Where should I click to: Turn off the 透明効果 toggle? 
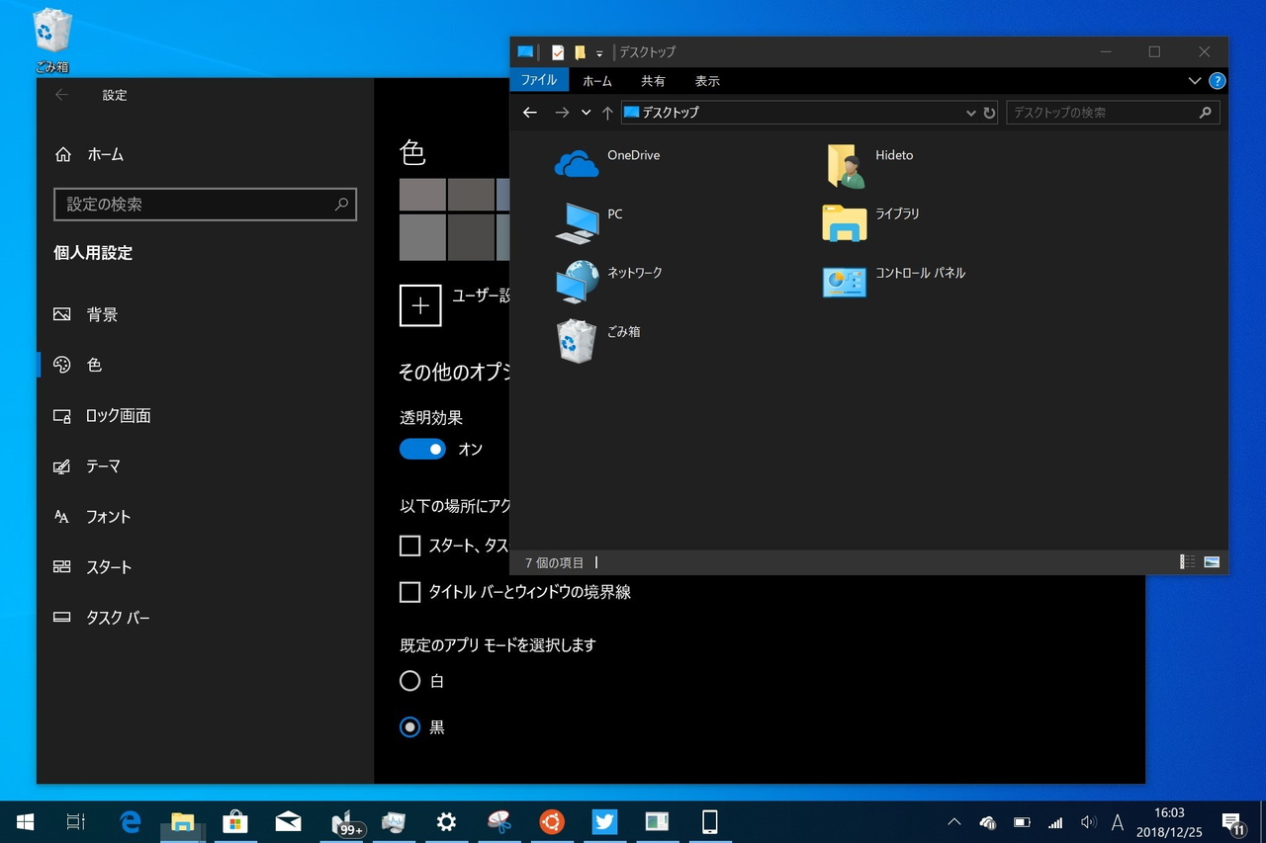click(x=422, y=449)
